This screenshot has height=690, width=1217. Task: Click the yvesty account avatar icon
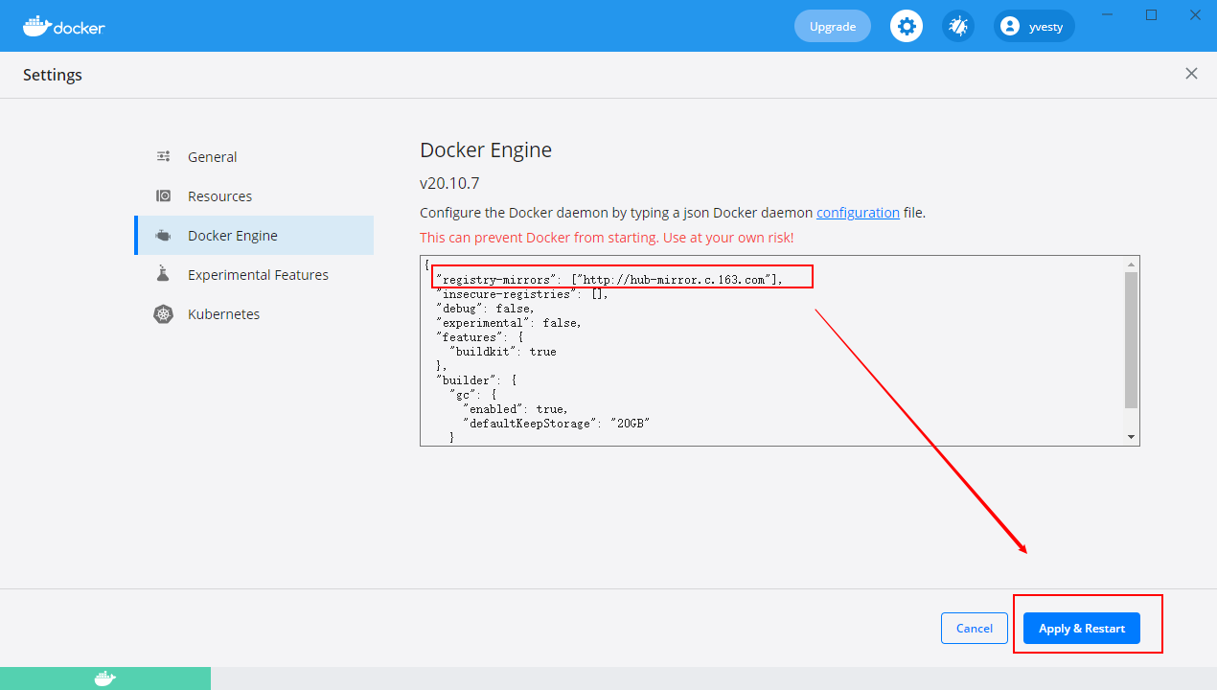1010,26
